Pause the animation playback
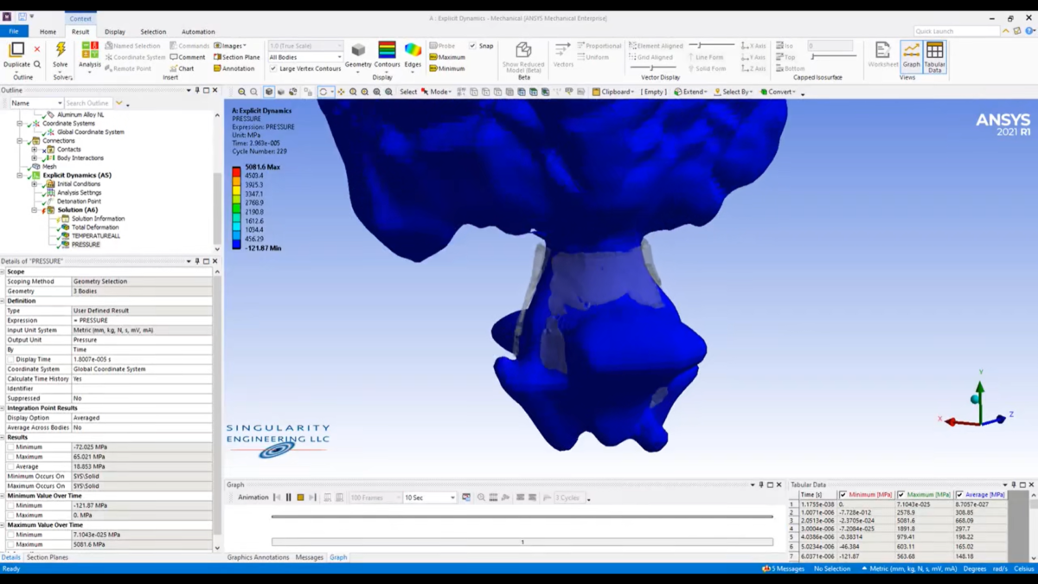The width and height of the screenshot is (1038, 584). (289, 497)
